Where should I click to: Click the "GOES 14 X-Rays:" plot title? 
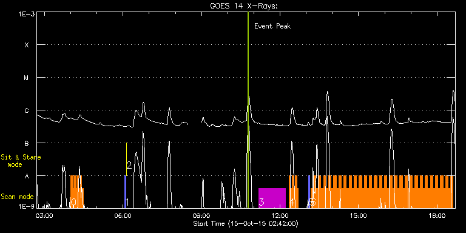click(244, 6)
